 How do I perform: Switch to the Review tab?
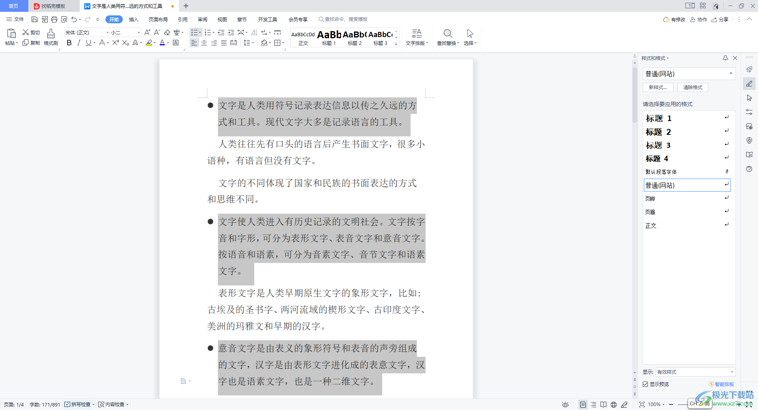[203, 19]
